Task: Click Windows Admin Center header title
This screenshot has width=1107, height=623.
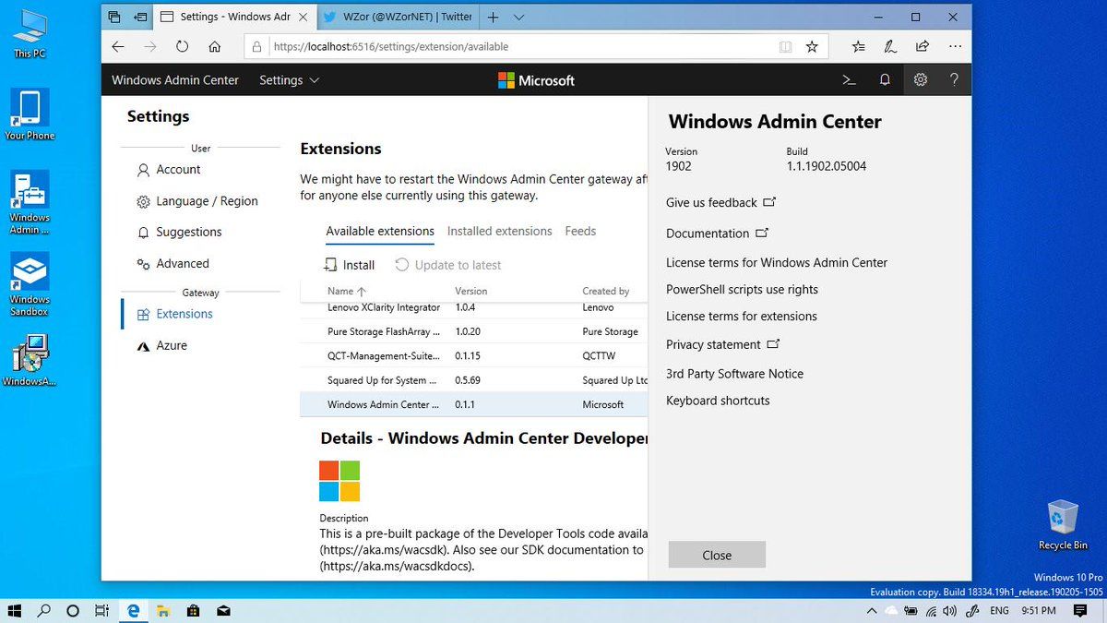Action: [175, 80]
